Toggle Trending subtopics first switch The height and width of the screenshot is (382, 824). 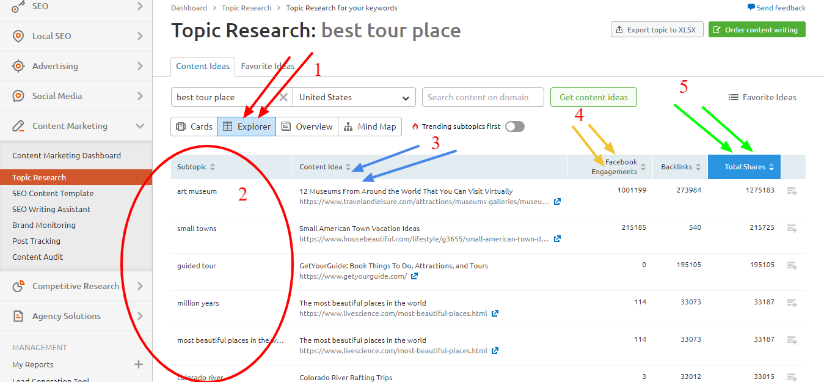pyautogui.click(x=514, y=127)
